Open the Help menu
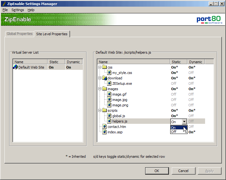226x180 pixels. point(31,10)
